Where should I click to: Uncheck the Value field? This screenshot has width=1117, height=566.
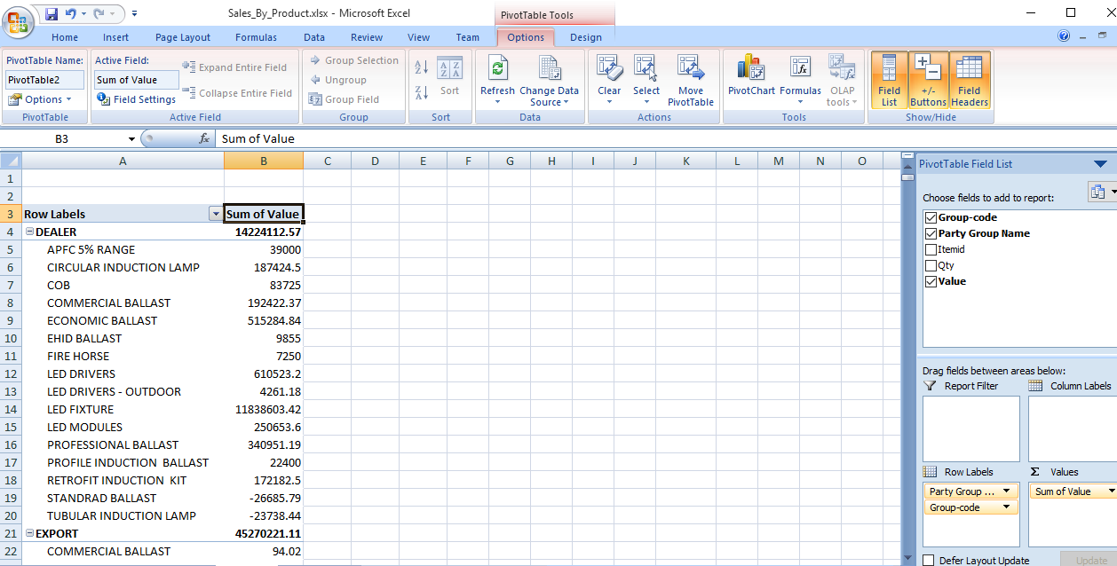pos(931,281)
